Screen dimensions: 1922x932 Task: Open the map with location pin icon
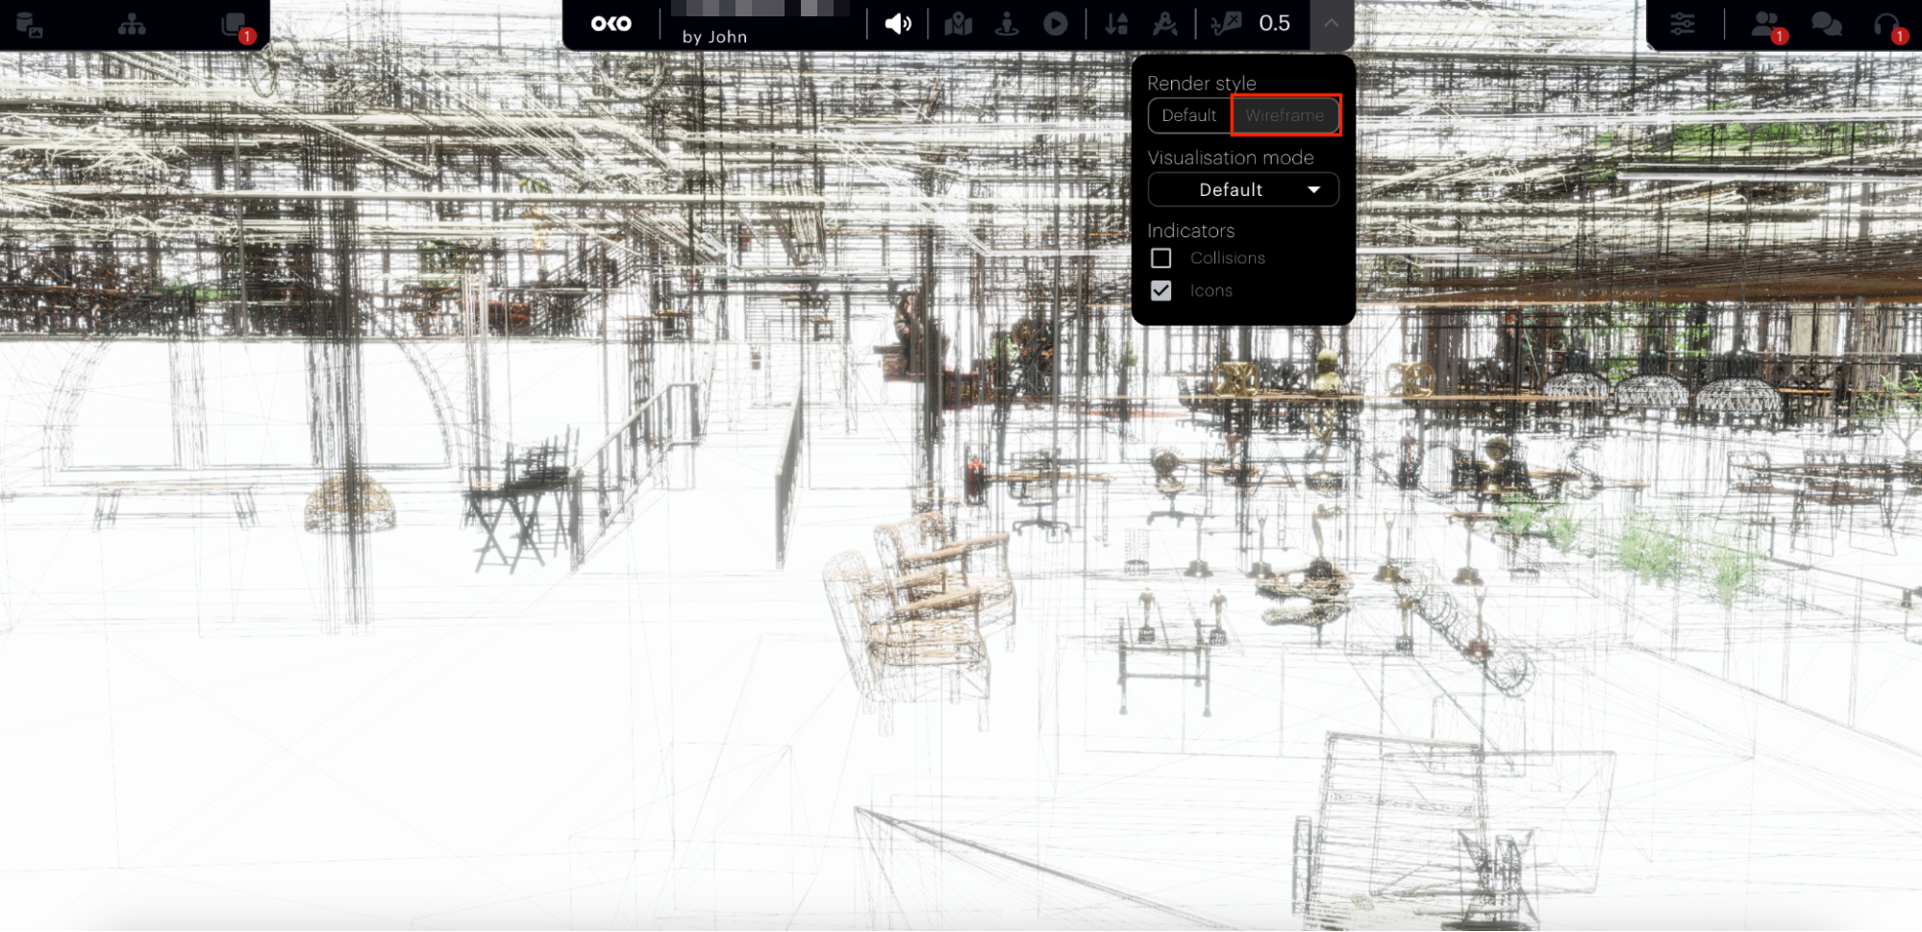(x=959, y=24)
